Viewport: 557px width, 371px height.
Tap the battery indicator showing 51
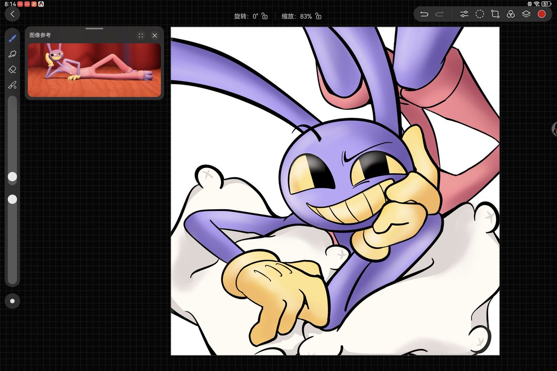[x=546, y=4]
